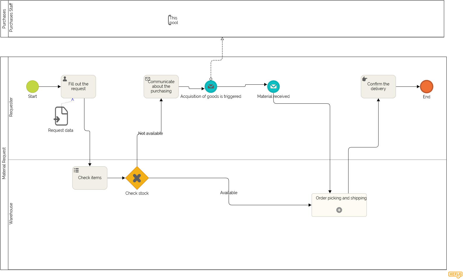The width and height of the screenshot is (463, 279).
Task: Select the Check stock gateway diamond
Action: [x=137, y=178]
